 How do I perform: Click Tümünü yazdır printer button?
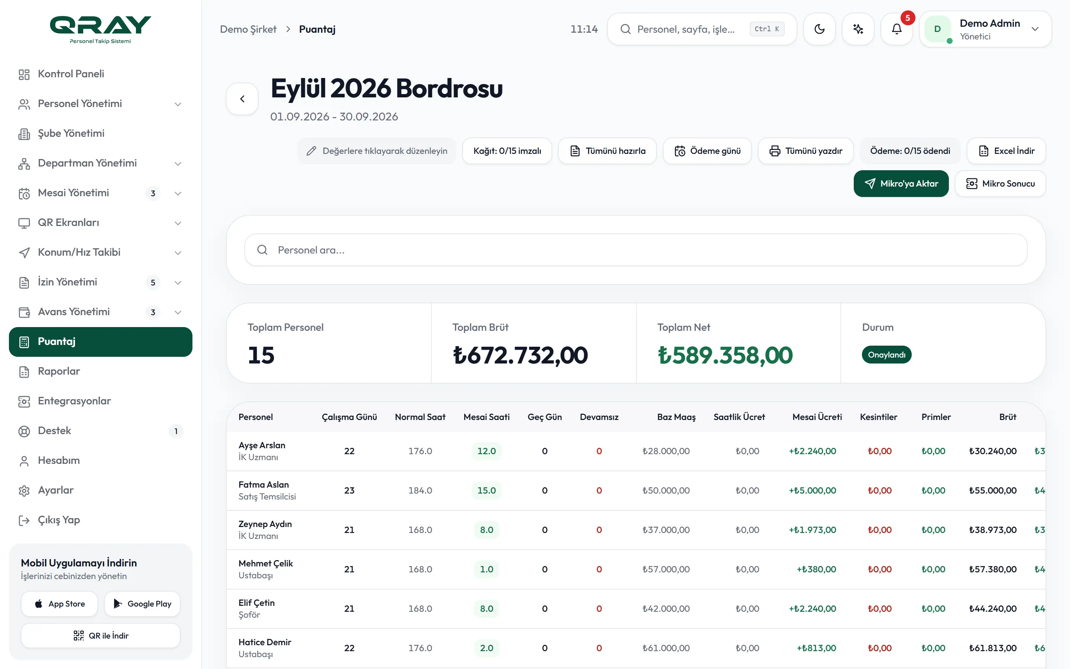point(805,151)
